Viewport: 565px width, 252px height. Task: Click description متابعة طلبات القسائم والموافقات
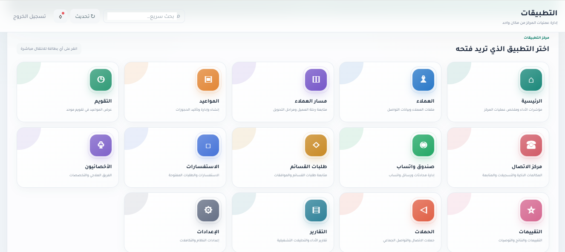301,175
